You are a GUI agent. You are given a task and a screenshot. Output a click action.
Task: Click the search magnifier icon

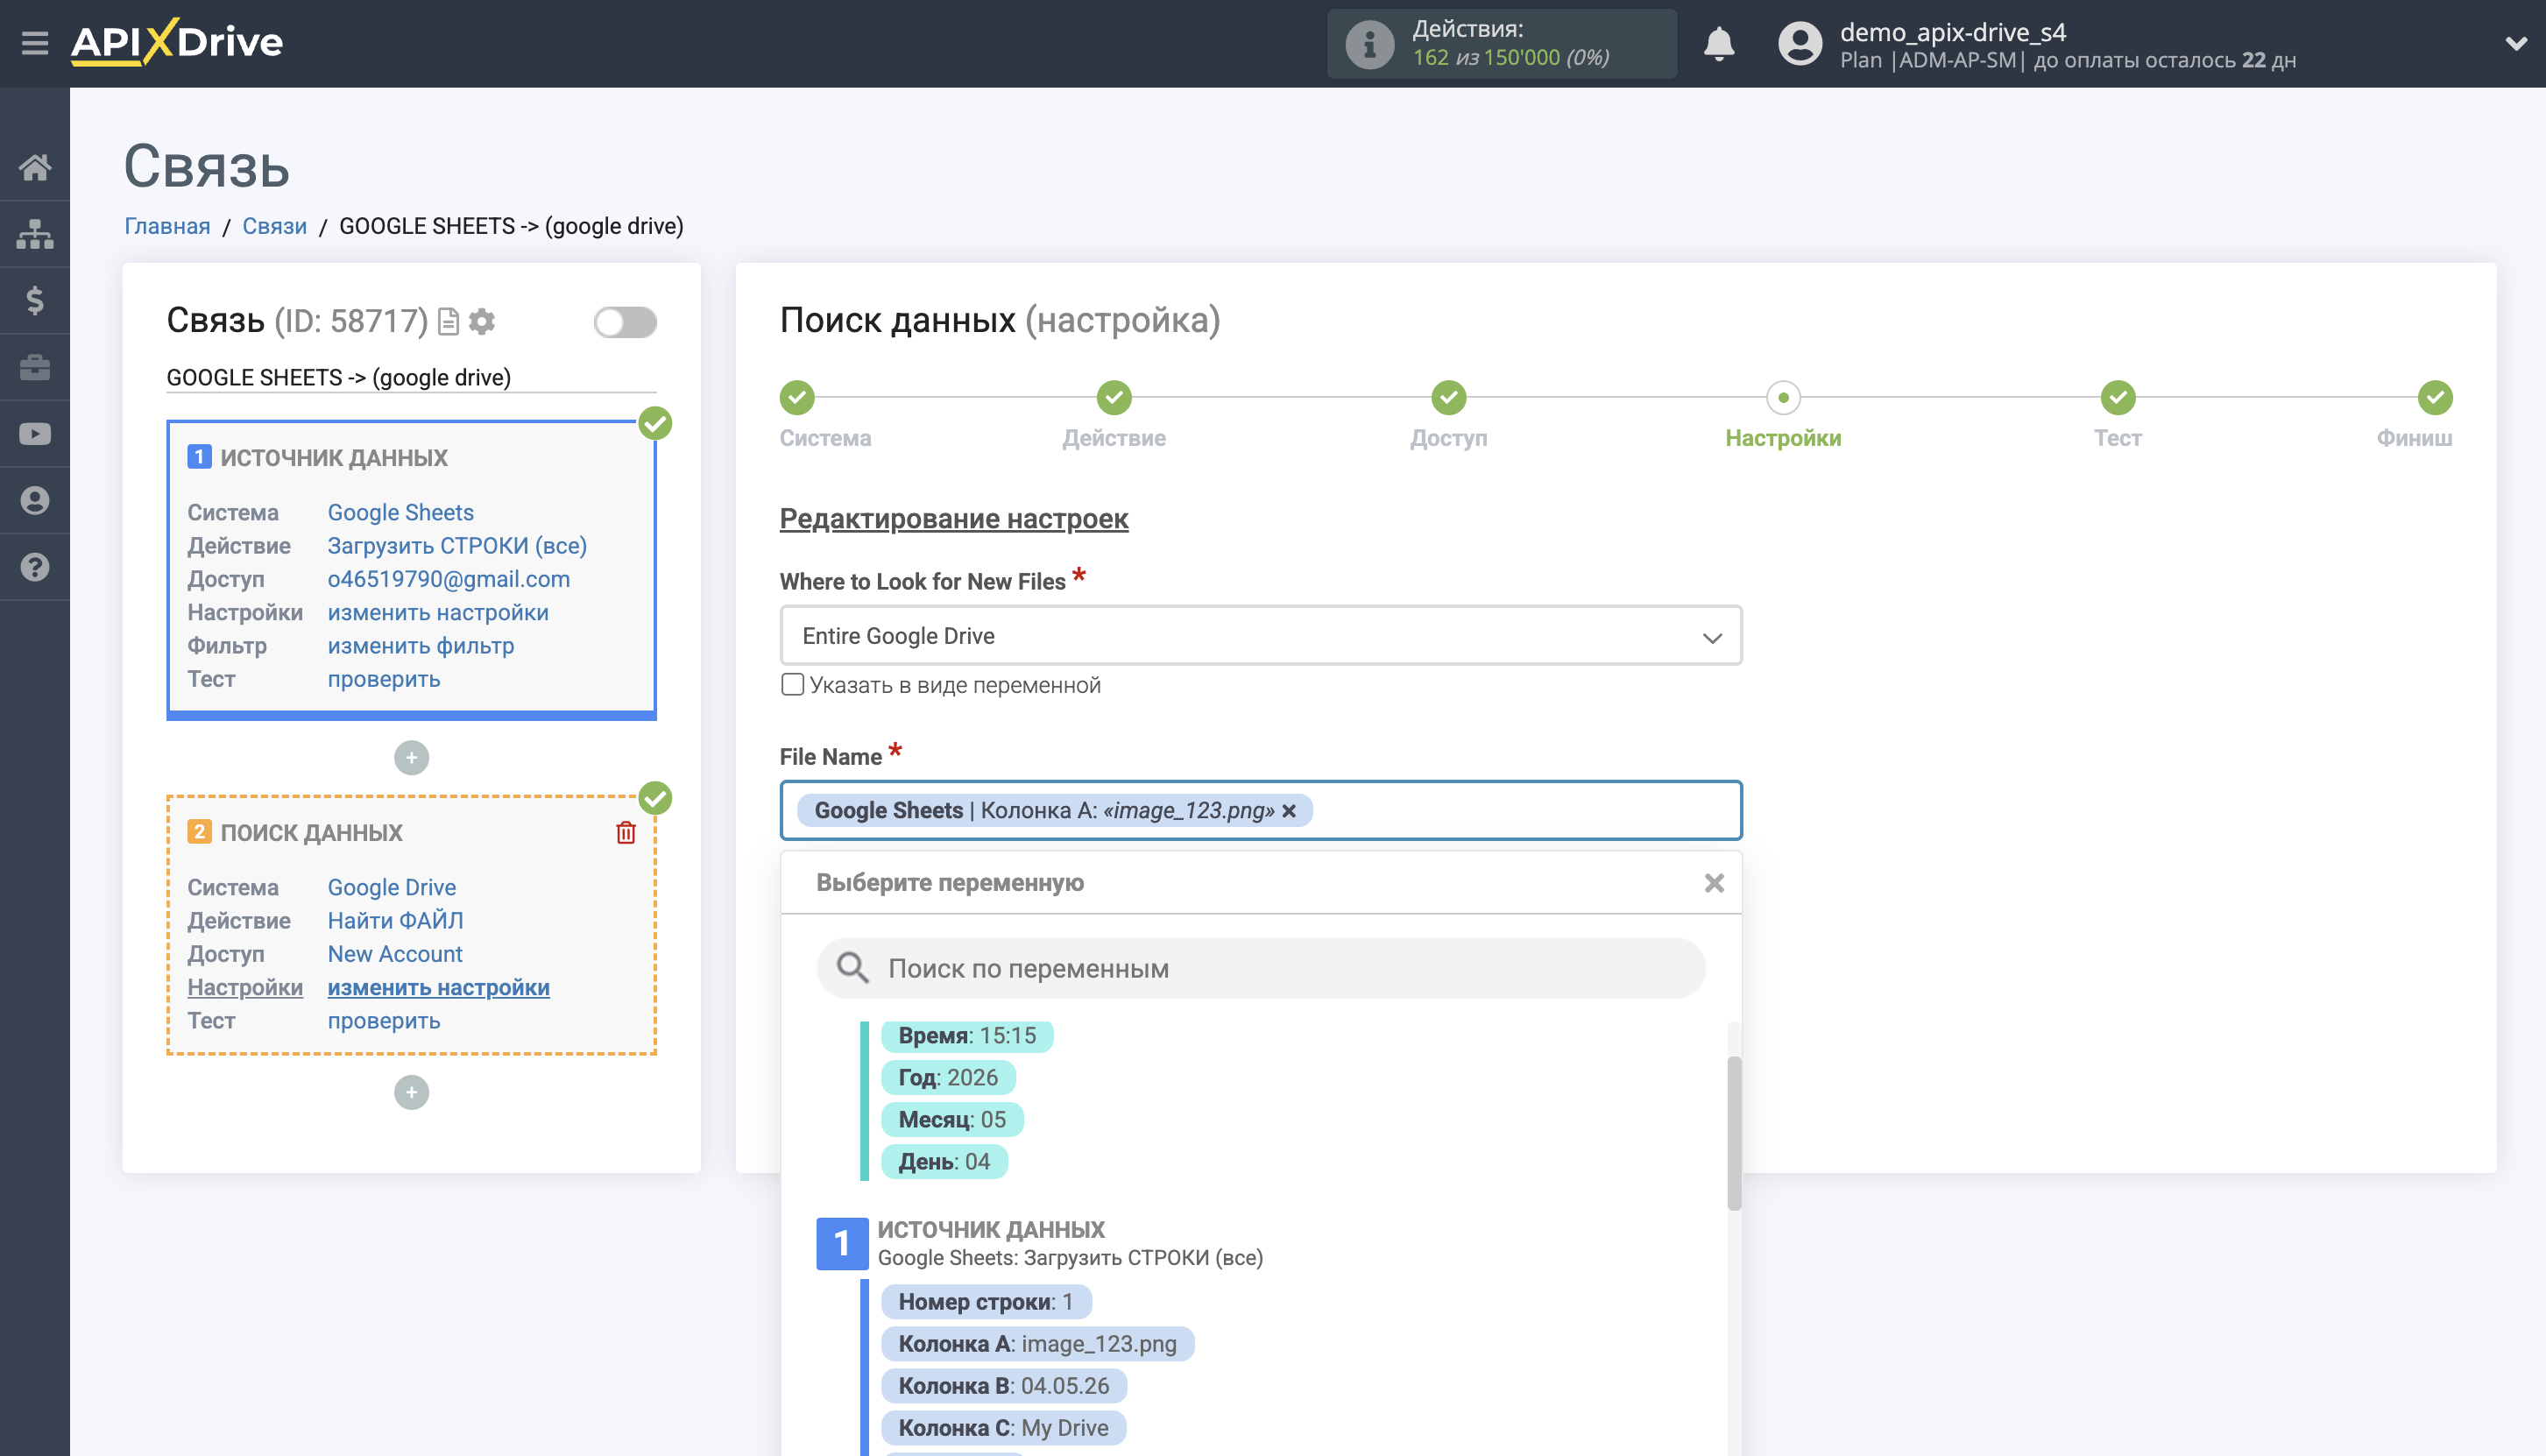pos(852,968)
